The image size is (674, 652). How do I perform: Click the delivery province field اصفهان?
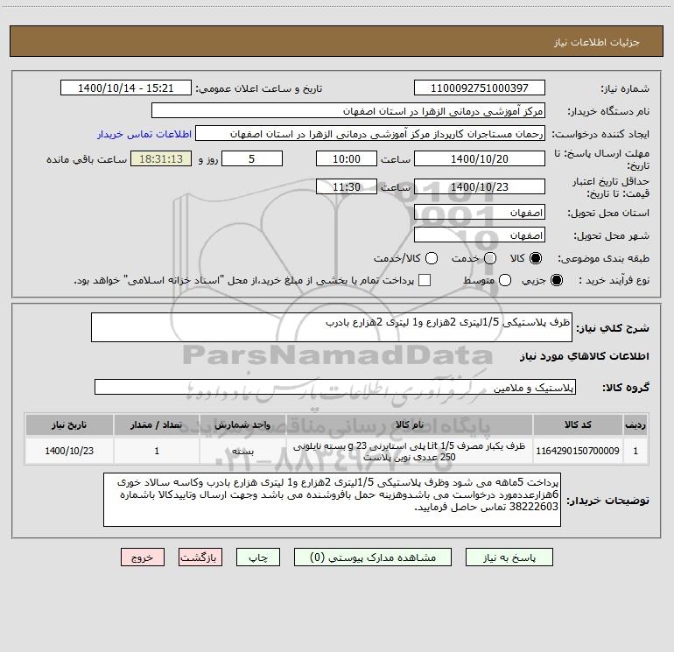pos(480,213)
